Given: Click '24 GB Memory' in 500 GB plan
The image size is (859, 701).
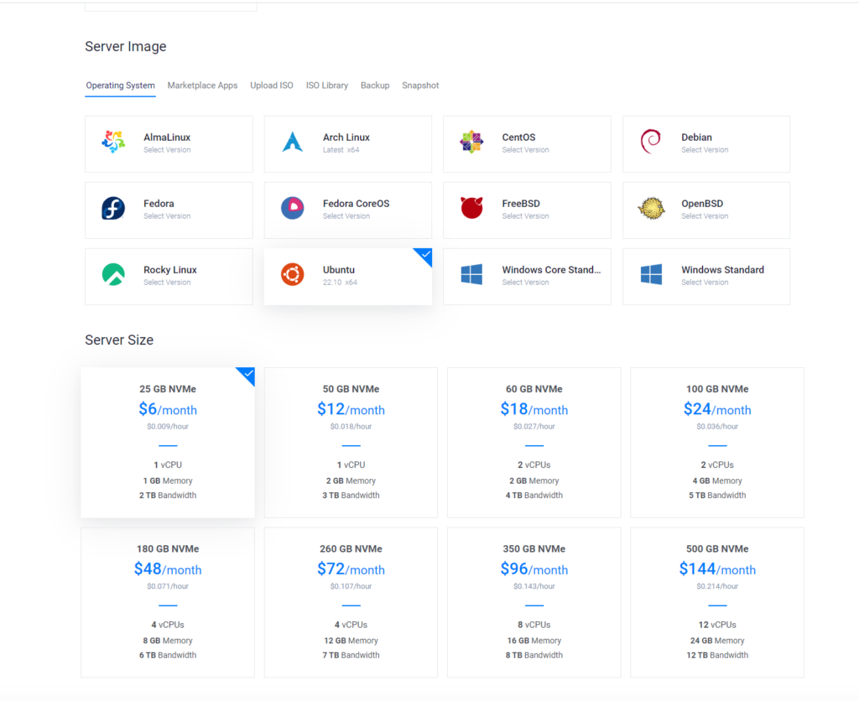Looking at the screenshot, I should pyautogui.click(x=717, y=641).
